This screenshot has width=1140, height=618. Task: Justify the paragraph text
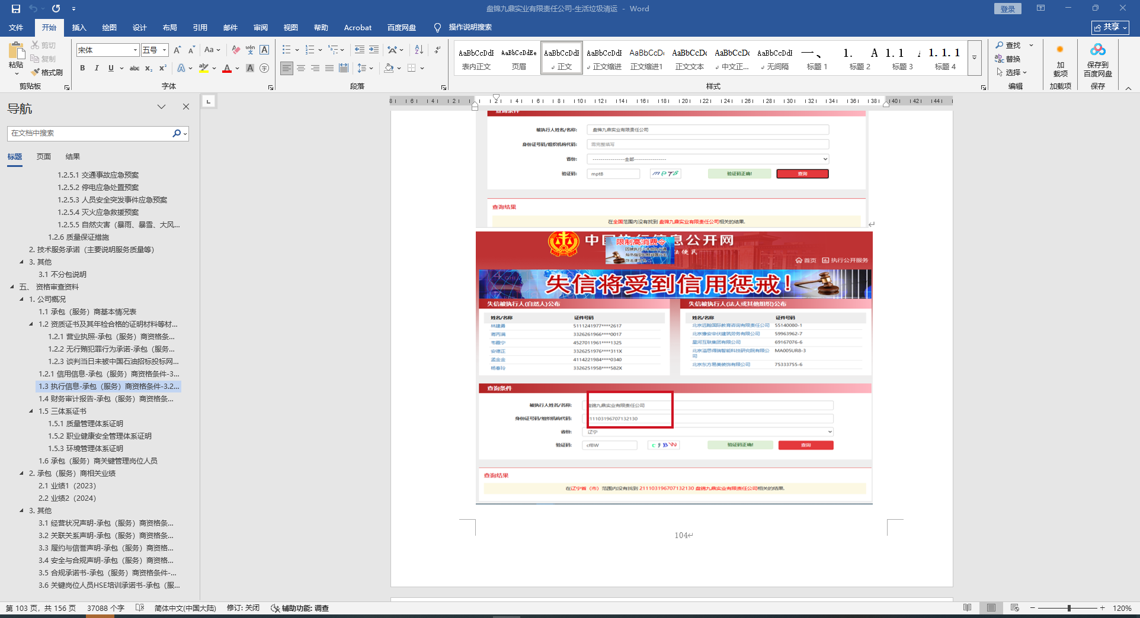point(329,68)
